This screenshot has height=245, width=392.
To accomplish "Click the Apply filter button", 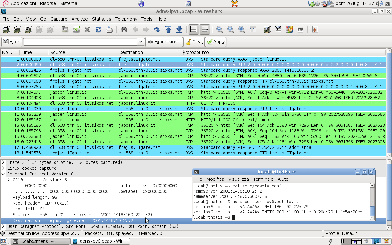I will point(216,42).
